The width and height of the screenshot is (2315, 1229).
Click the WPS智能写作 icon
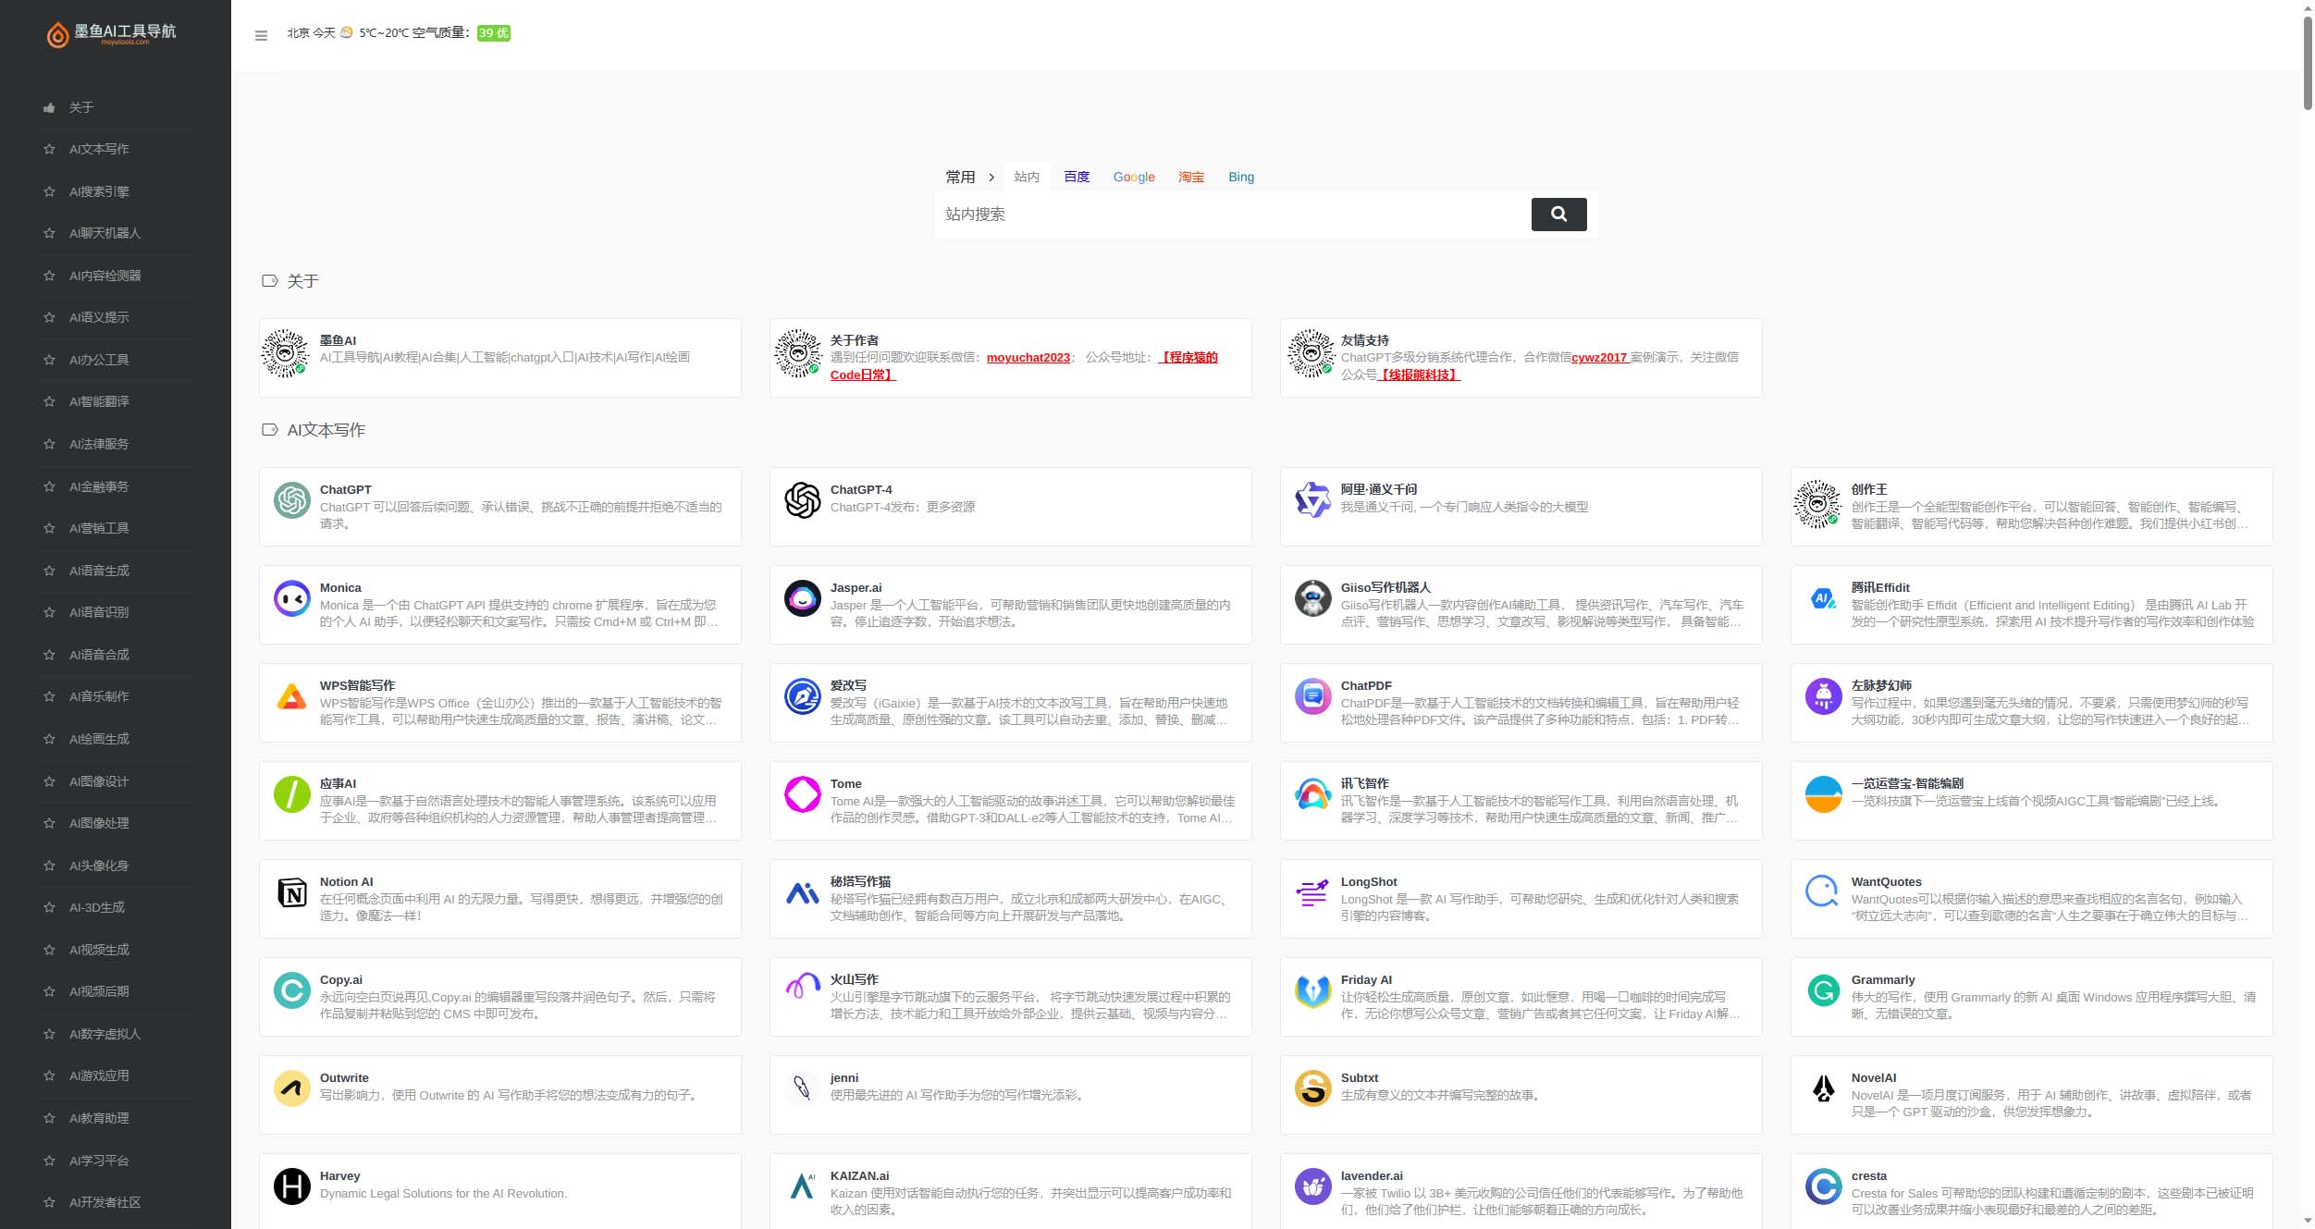(291, 706)
